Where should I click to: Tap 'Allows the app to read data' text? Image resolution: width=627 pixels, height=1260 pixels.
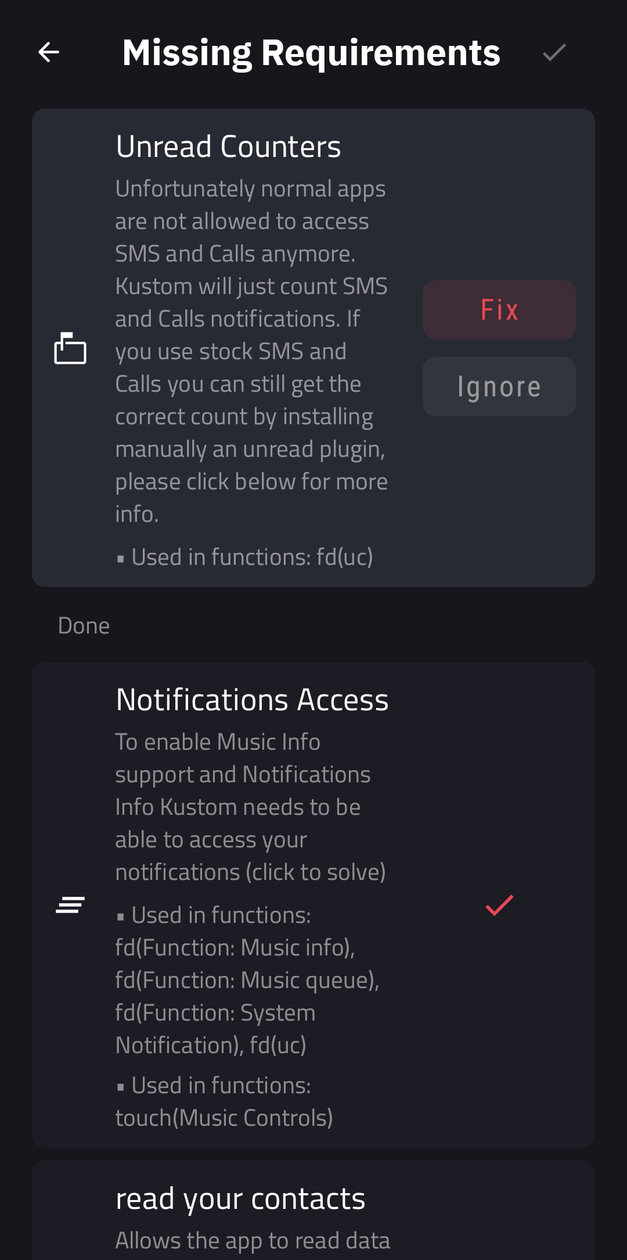(253, 1240)
